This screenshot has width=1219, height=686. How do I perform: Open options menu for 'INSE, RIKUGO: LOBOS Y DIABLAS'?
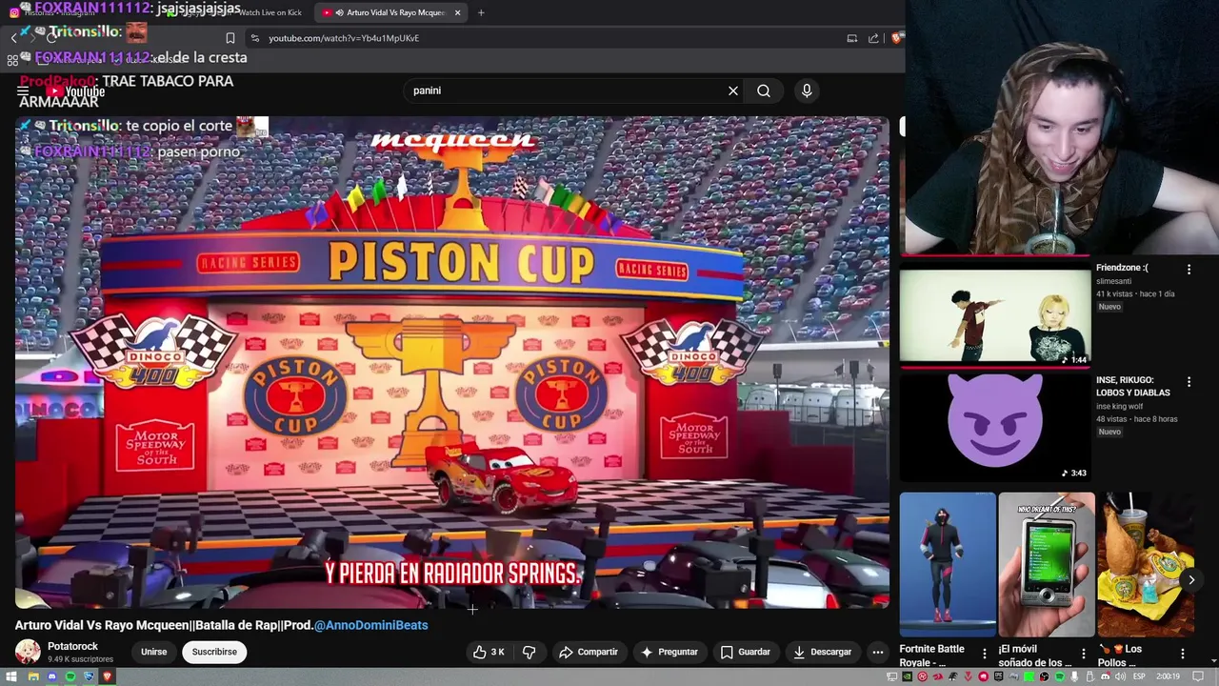(x=1189, y=382)
